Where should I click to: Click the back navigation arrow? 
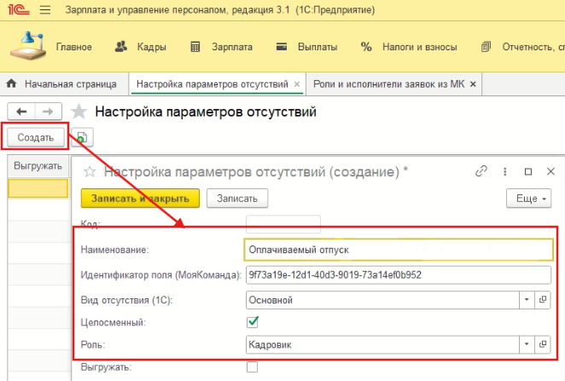pos(20,112)
